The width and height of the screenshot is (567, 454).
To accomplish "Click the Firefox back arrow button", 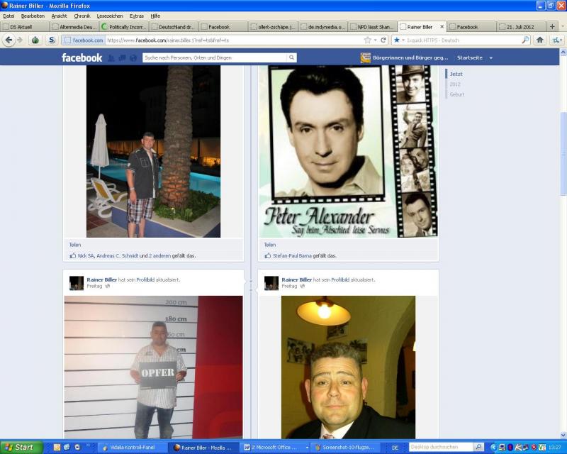I will coord(9,40).
